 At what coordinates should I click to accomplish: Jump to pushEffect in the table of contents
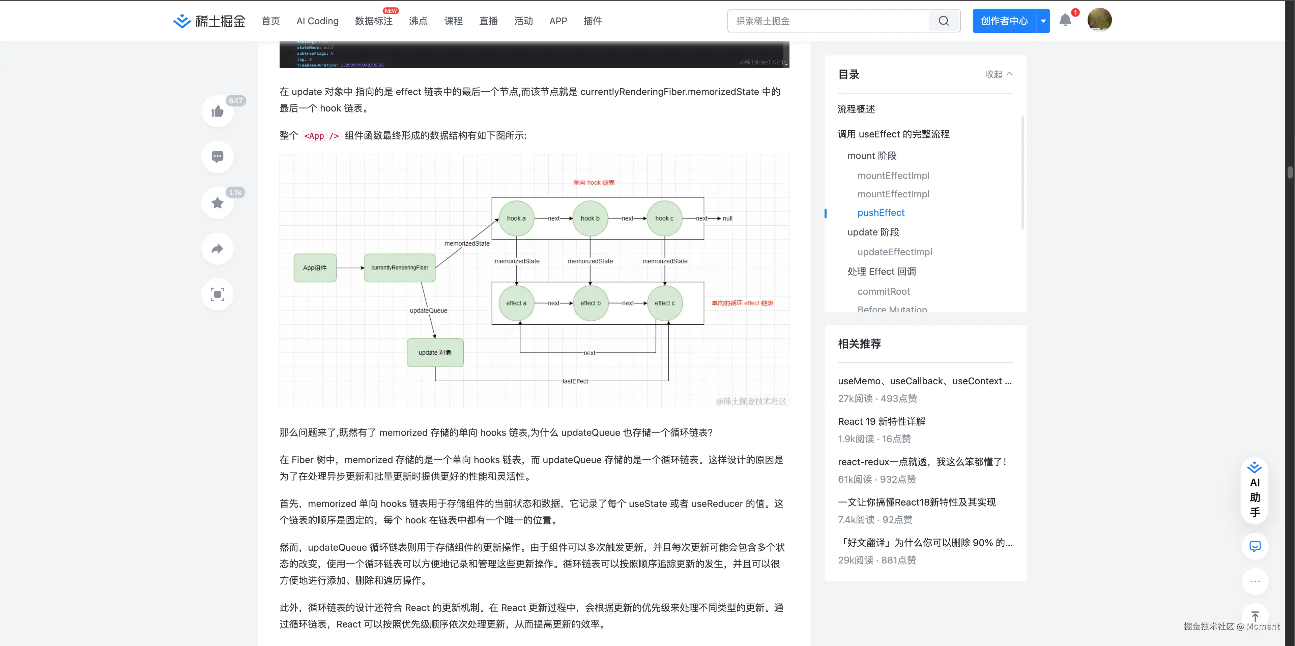pyautogui.click(x=881, y=212)
